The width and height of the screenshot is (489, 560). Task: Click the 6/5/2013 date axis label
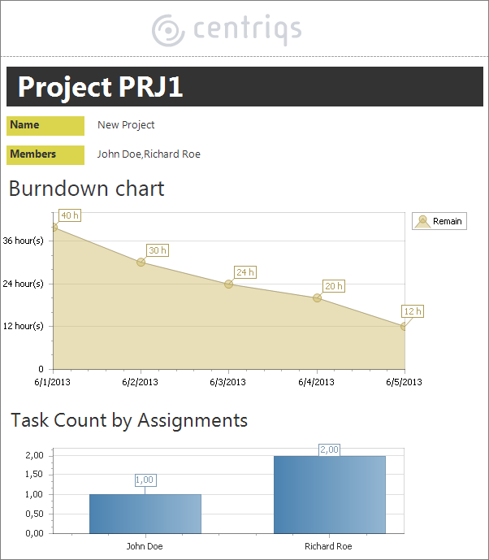403,382
